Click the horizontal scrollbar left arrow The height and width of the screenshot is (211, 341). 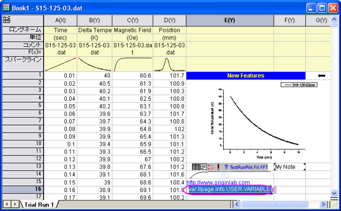[237, 204]
